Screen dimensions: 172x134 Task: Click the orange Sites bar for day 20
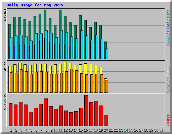coord(107,86)
